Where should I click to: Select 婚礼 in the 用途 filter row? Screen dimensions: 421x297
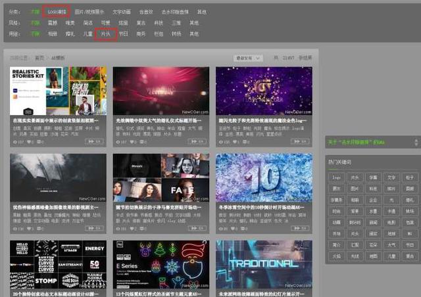(x=70, y=34)
